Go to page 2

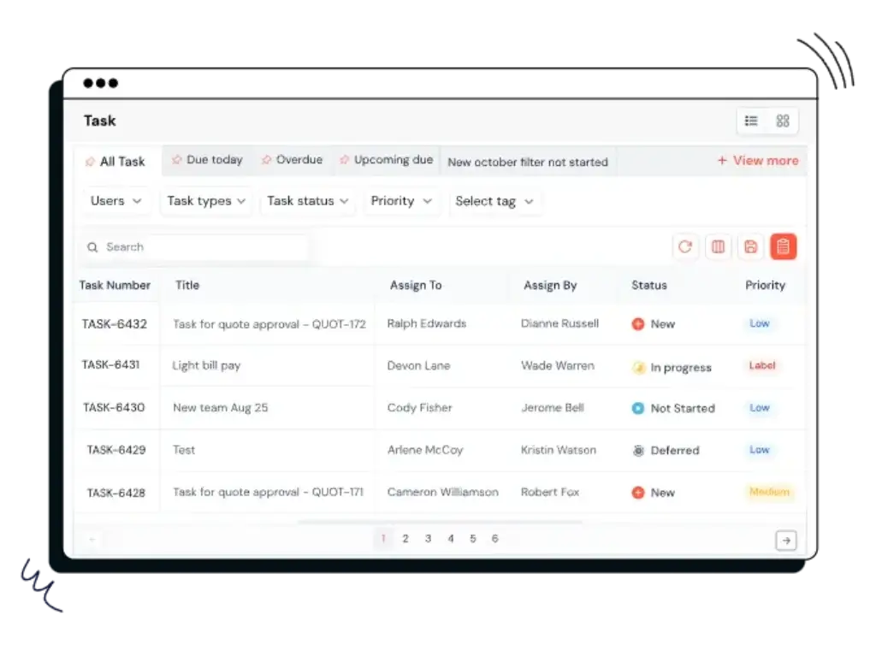point(405,539)
